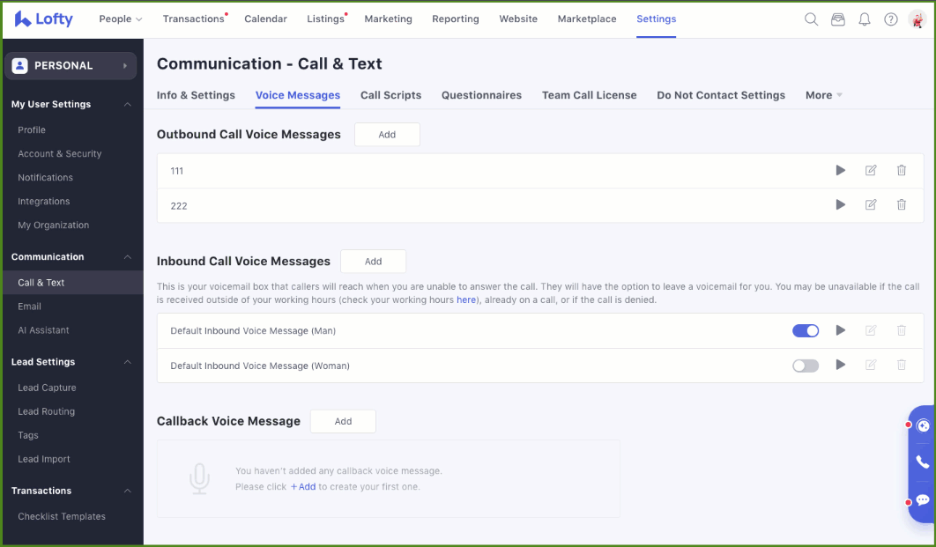936x547 pixels.
Task: Open the notifications bell
Action: tap(864, 19)
